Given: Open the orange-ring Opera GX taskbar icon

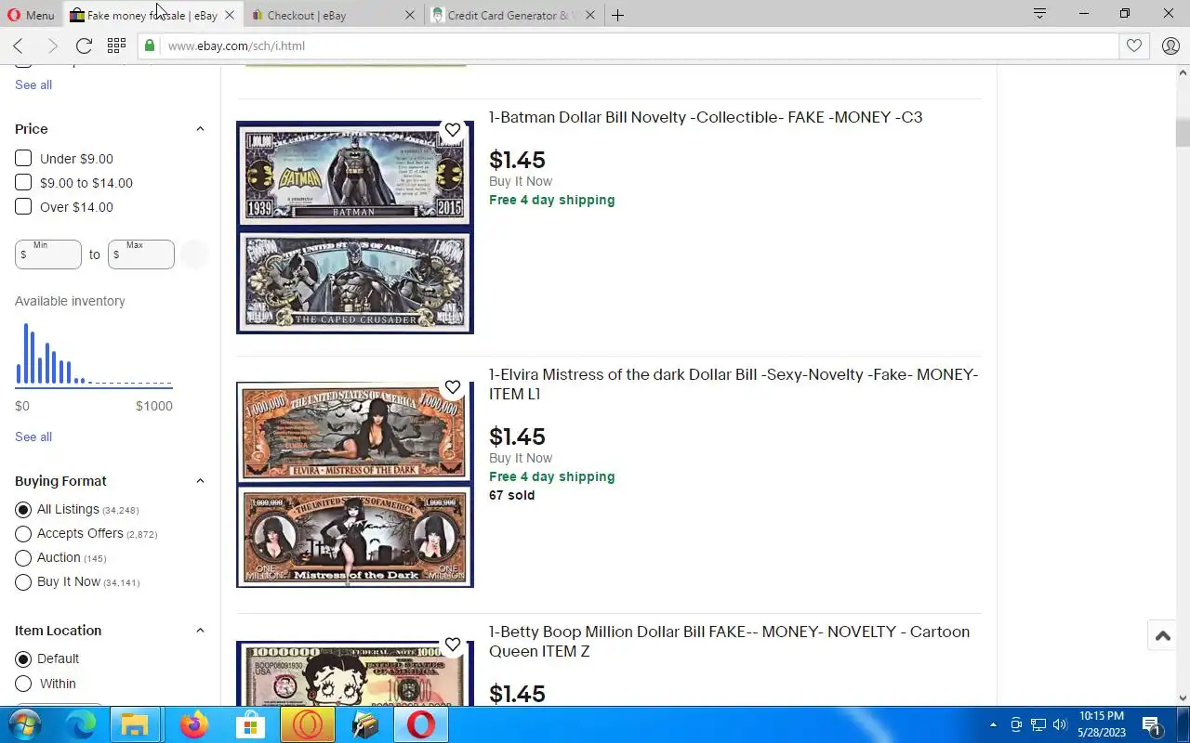Looking at the screenshot, I should click(308, 725).
